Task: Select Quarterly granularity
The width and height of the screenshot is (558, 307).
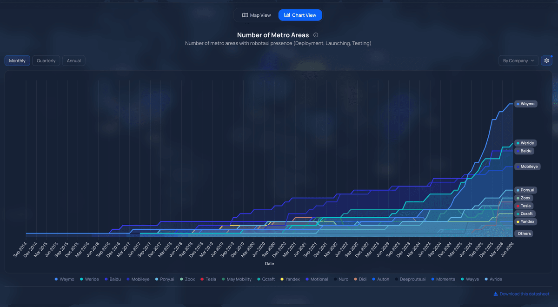Action: 46,61
